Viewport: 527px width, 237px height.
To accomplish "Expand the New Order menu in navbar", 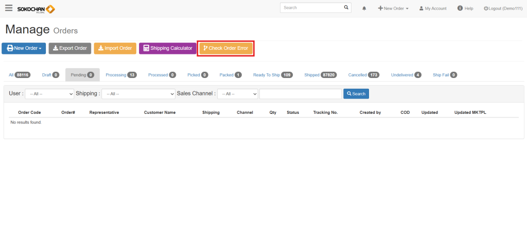I will tap(393, 9).
